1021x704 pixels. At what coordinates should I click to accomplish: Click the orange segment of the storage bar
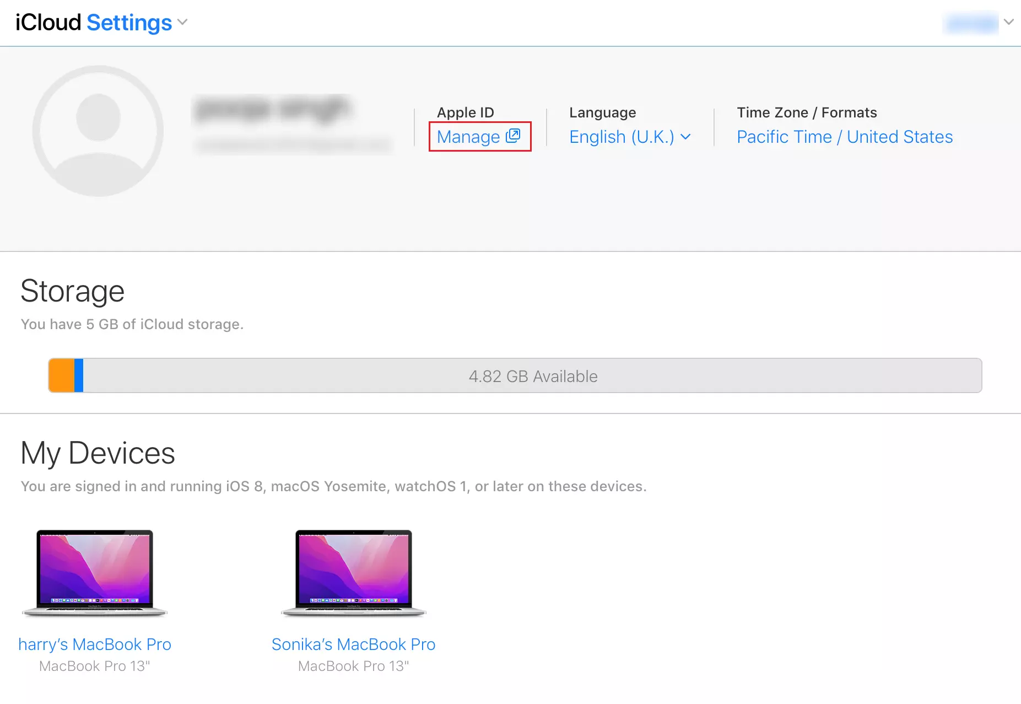(x=62, y=375)
